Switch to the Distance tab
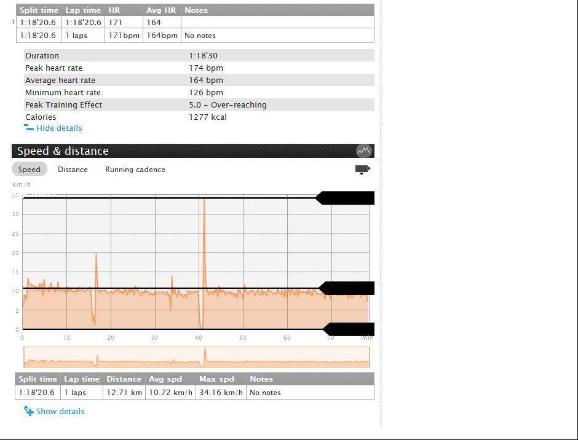The height and width of the screenshot is (440, 578). (x=73, y=169)
